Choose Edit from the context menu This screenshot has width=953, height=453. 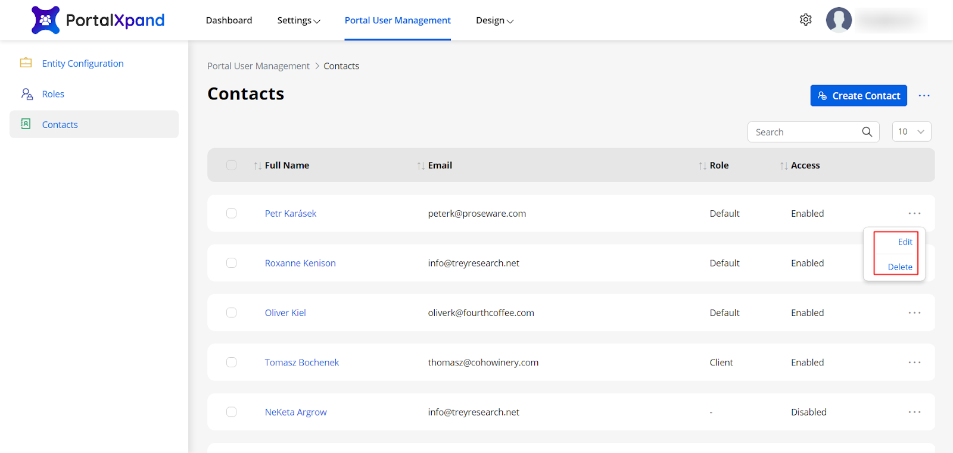pos(905,242)
